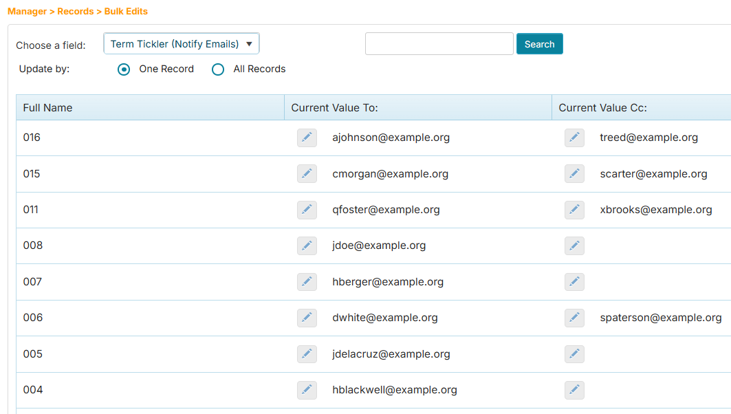The width and height of the screenshot is (731, 414).
Task: Click the Current Value Cc: column header
Action: 602,108
